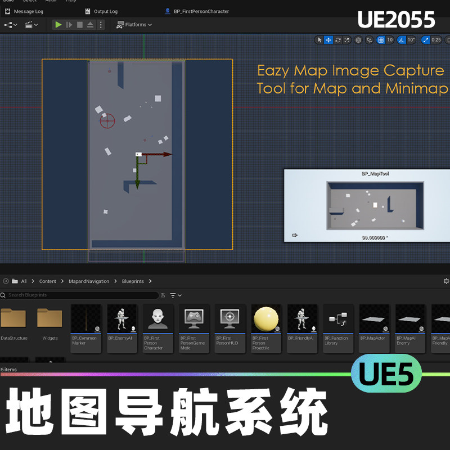Open the play-in-editor options three-dot menu
Viewport: 450px width, 450px height.
[100, 25]
